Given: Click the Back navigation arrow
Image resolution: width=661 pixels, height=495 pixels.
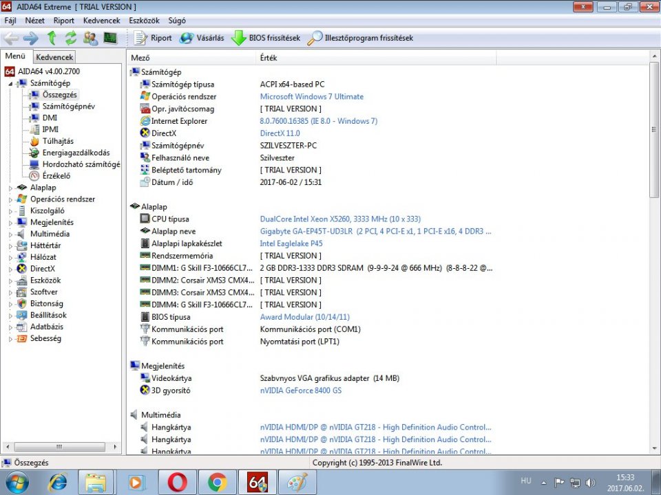Looking at the screenshot, I should 11,38.
